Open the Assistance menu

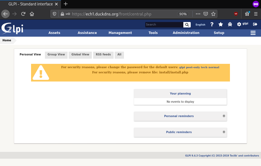(x=87, y=33)
